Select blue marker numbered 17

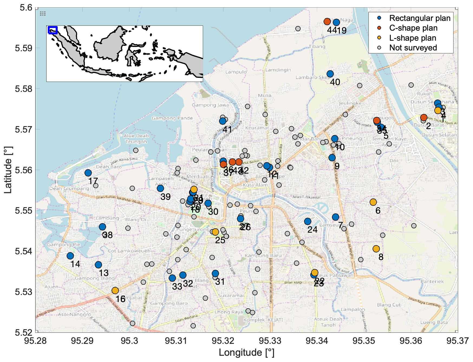tap(88, 173)
